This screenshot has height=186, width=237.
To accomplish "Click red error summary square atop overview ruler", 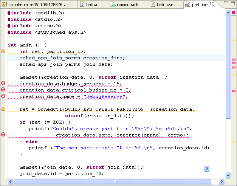I will (x=234, y=13).
